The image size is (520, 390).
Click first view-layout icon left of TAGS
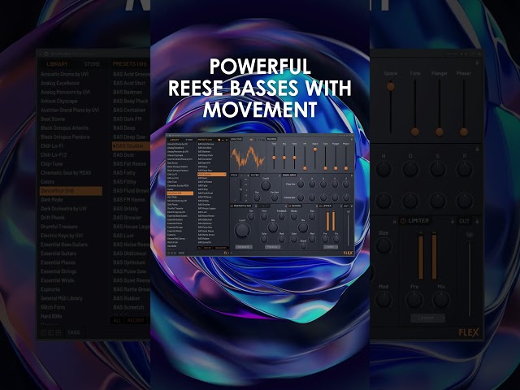(x=43, y=332)
